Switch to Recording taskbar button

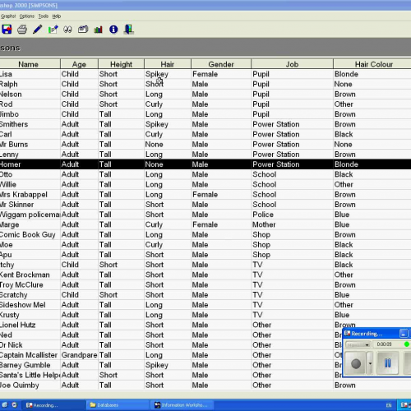click(x=54, y=405)
